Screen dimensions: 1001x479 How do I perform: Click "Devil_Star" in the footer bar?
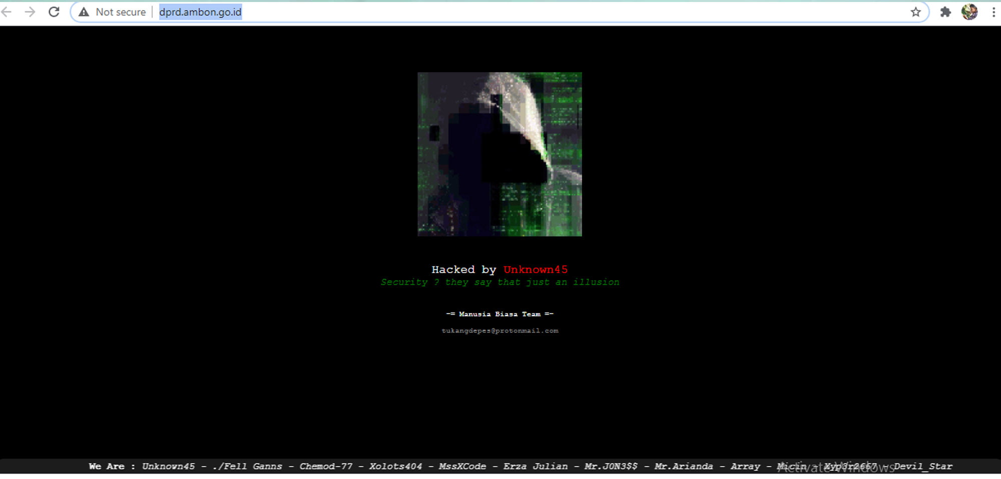point(923,466)
